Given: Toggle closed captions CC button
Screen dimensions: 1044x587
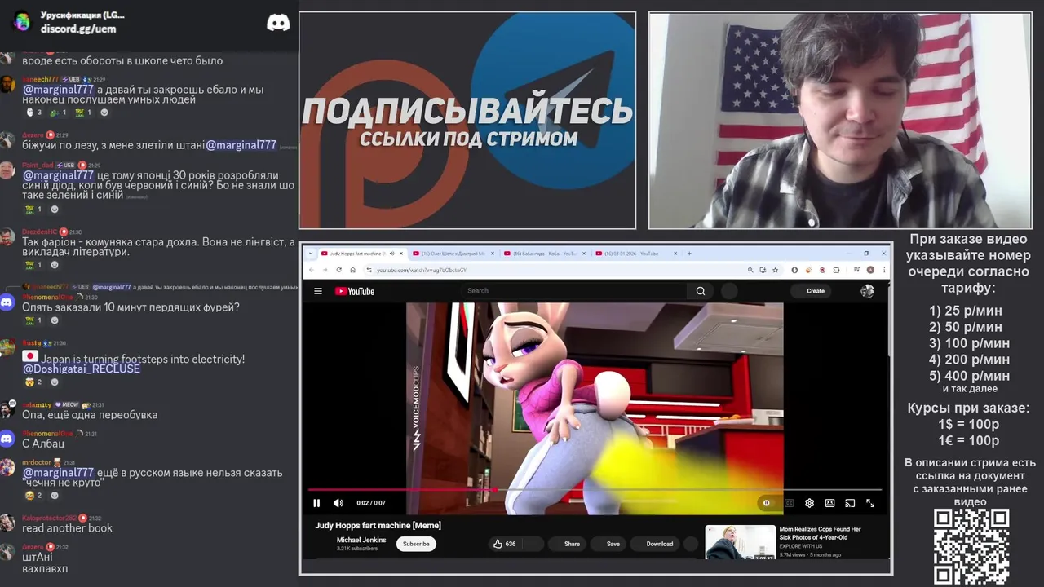Looking at the screenshot, I should coord(790,503).
